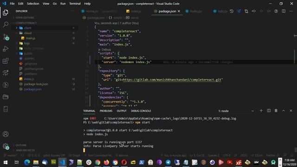Click the split editor icon
The width and height of the screenshot is (297, 167).
click(284, 11)
